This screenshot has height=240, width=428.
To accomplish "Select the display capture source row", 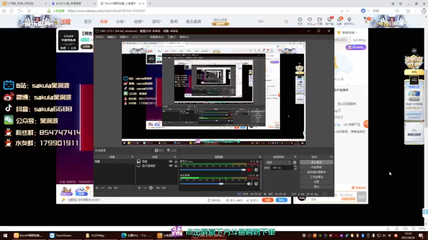I will pos(157,165).
